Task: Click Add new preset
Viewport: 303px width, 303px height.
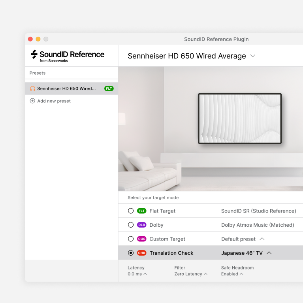Action: (x=54, y=101)
